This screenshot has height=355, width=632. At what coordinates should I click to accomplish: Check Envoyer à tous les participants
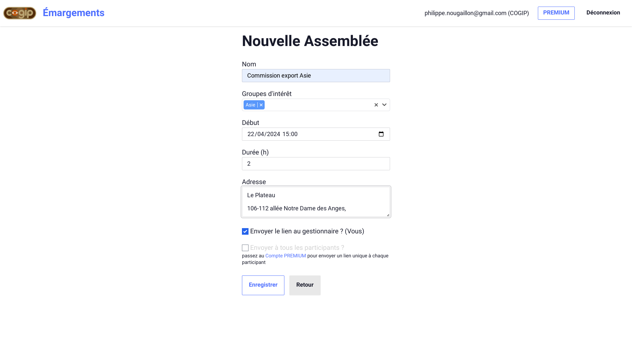[x=245, y=248]
